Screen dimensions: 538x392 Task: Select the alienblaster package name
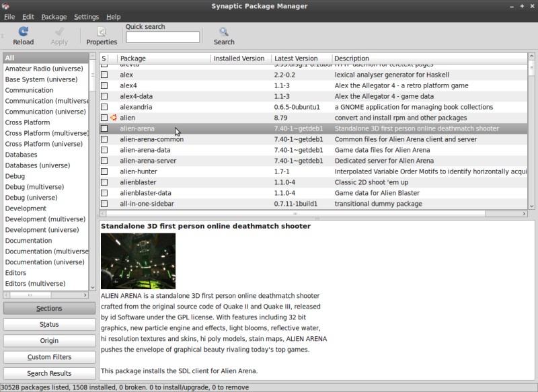[x=138, y=182]
